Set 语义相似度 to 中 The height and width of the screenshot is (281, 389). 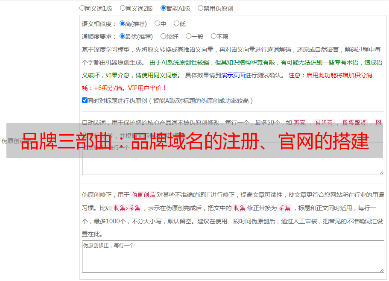(x=157, y=23)
